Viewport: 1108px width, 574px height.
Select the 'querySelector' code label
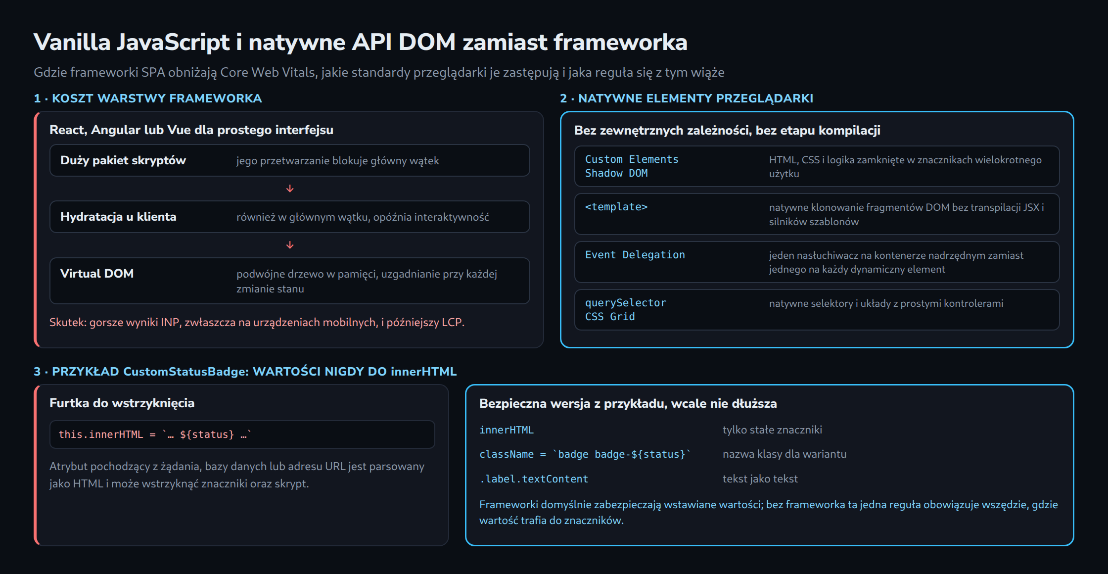[x=626, y=303]
